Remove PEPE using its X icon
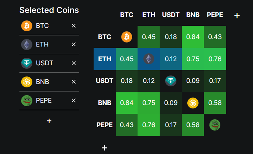Image resolution: width=253 pixels, height=154 pixels. coord(74,100)
